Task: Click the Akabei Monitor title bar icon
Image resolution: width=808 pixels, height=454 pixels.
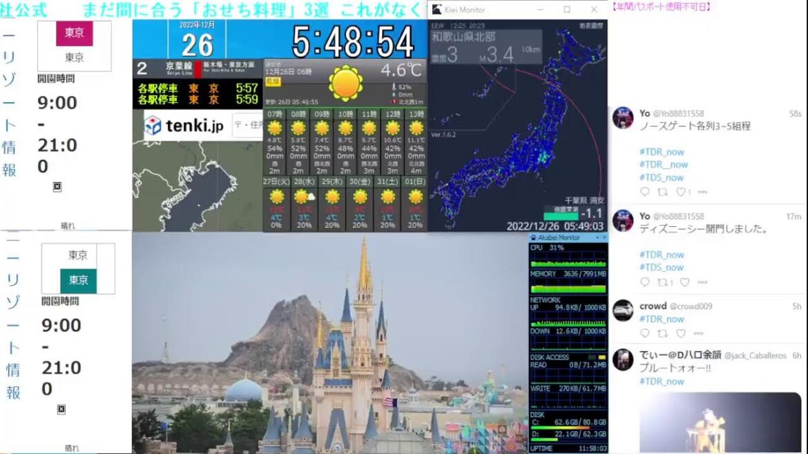Action: coord(533,237)
